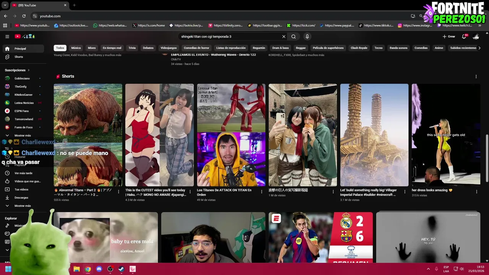489x275 pixels.
Task: Select the Comedias de horror chip
Action: [196, 48]
